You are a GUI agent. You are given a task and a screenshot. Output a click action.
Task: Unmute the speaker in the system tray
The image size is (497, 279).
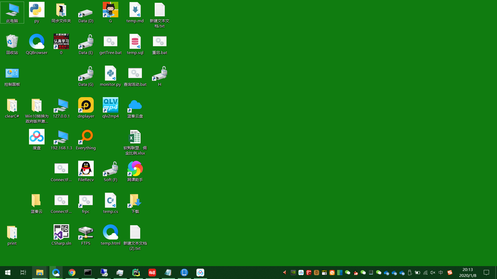tap(433, 272)
